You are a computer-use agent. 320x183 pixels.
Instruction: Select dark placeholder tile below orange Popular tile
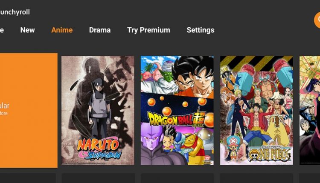coord(28,178)
